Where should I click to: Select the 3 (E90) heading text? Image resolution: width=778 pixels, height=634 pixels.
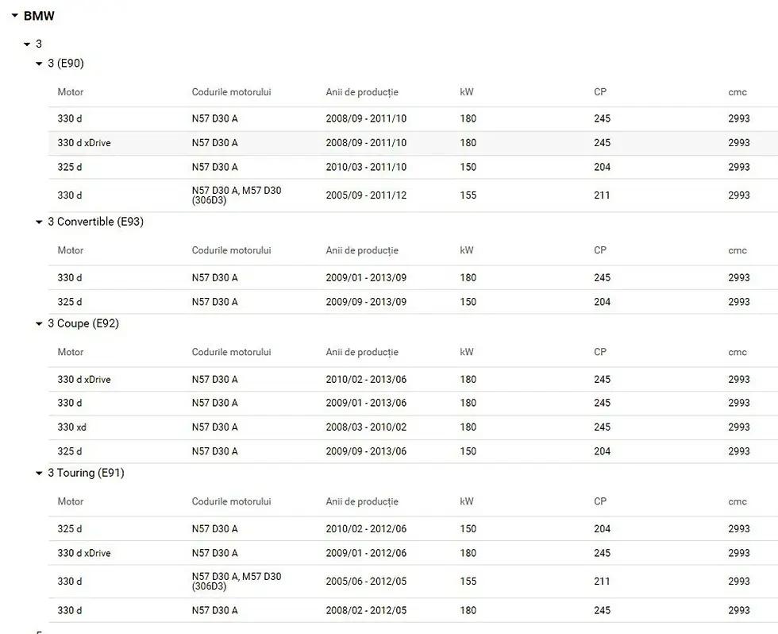(x=66, y=63)
